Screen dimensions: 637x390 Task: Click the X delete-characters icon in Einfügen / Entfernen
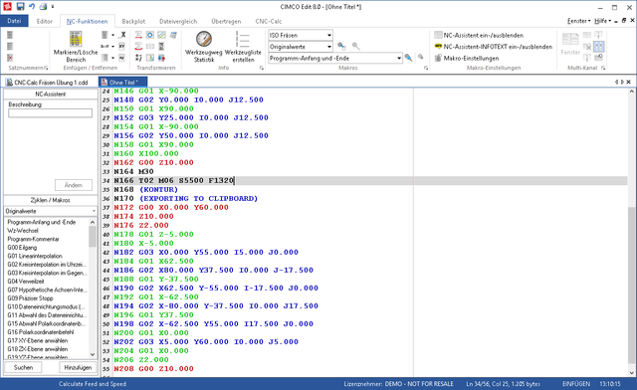point(121,35)
